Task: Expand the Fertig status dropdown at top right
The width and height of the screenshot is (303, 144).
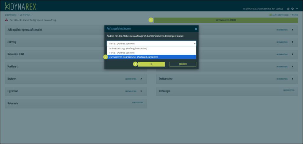Action: (294, 15)
